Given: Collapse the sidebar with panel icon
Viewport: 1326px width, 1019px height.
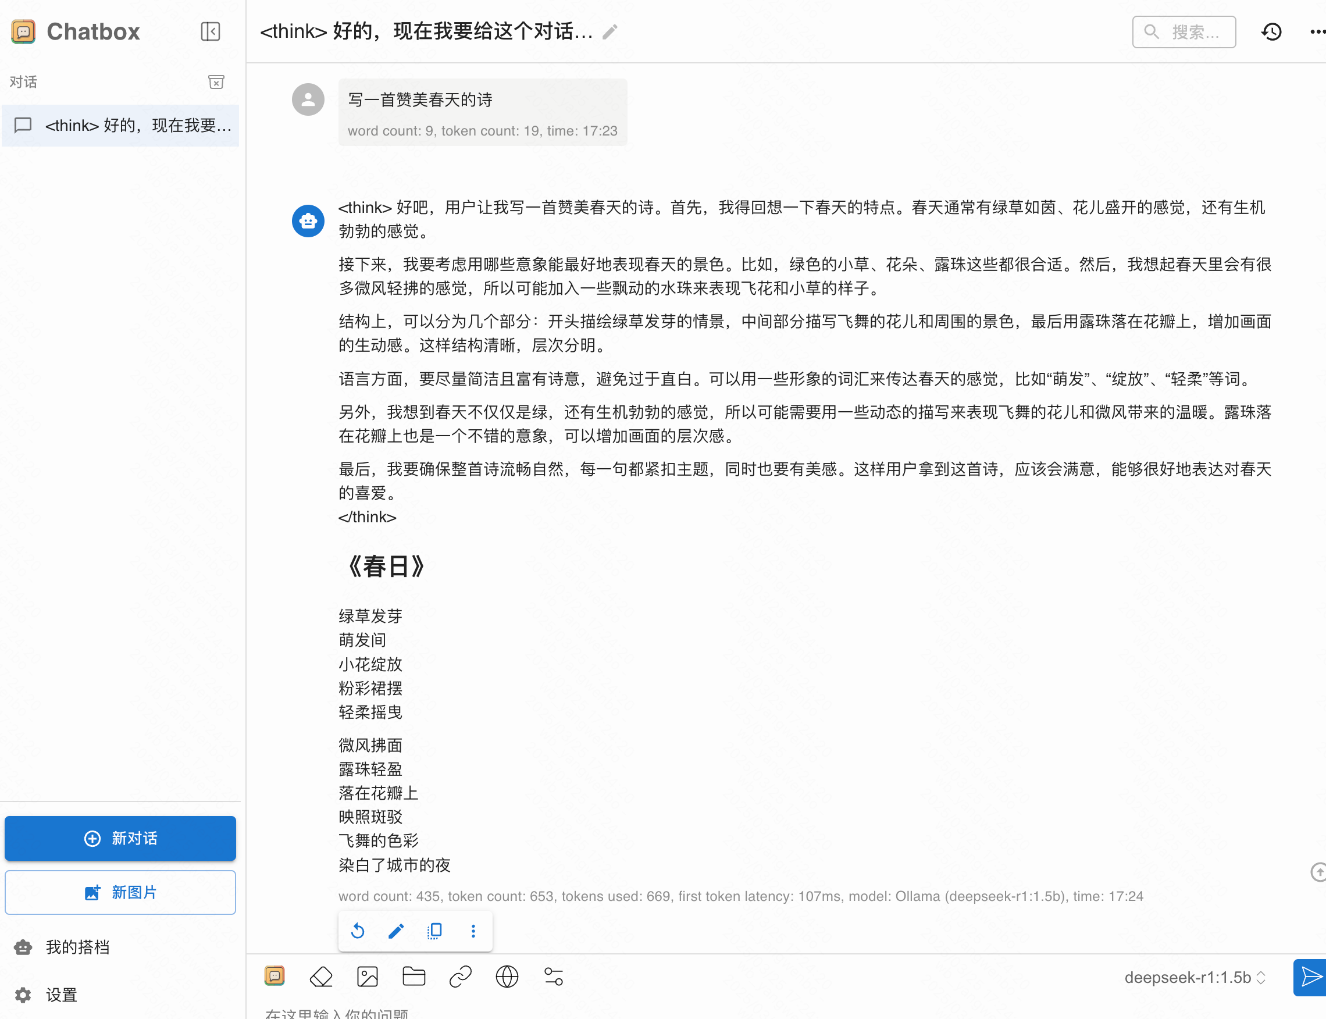Looking at the screenshot, I should click(x=211, y=31).
